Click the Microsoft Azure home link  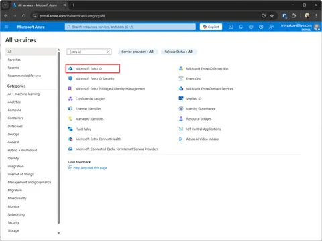tap(31, 27)
